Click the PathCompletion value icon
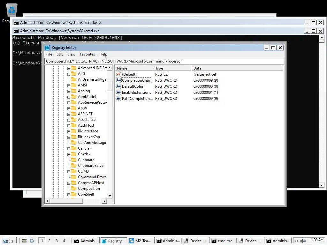Image resolution: width=327 pixels, height=245 pixels. [x=119, y=98]
